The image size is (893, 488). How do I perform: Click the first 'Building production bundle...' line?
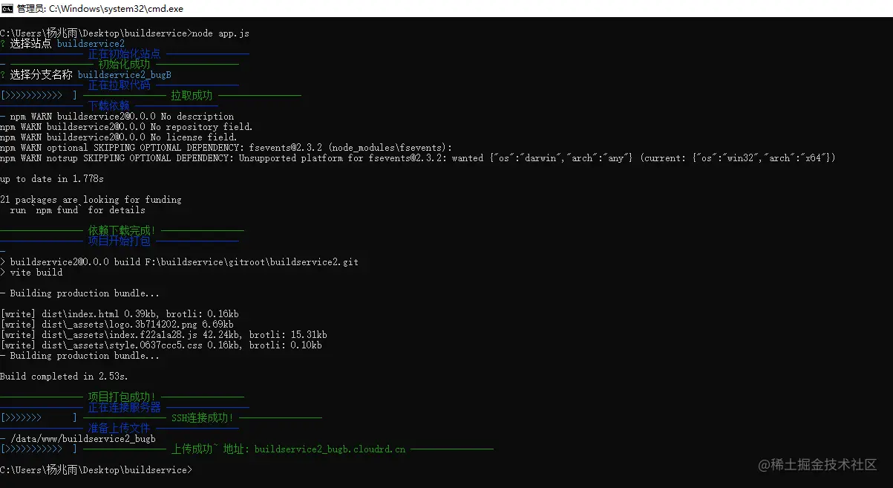79,293
